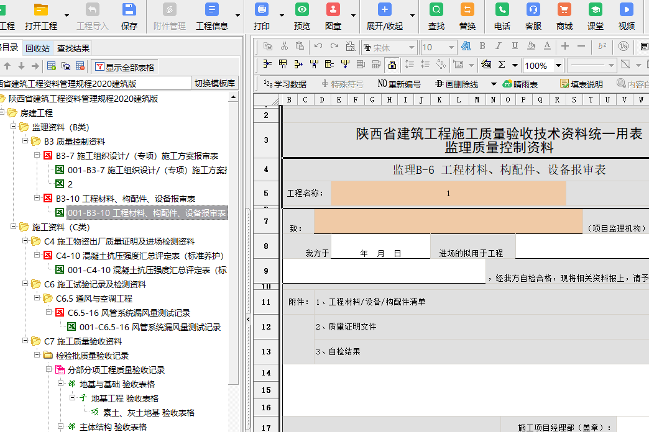Click the delete table icon in directory toolbar

pyautogui.click(x=80, y=66)
